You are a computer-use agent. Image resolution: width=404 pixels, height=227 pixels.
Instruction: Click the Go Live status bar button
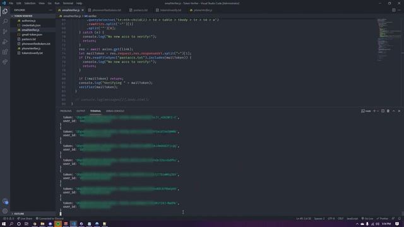pyautogui.click(x=367, y=219)
